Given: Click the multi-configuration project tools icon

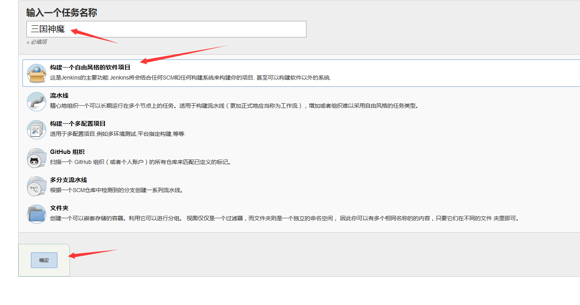Looking at the screenshot, I should [37, 129].
